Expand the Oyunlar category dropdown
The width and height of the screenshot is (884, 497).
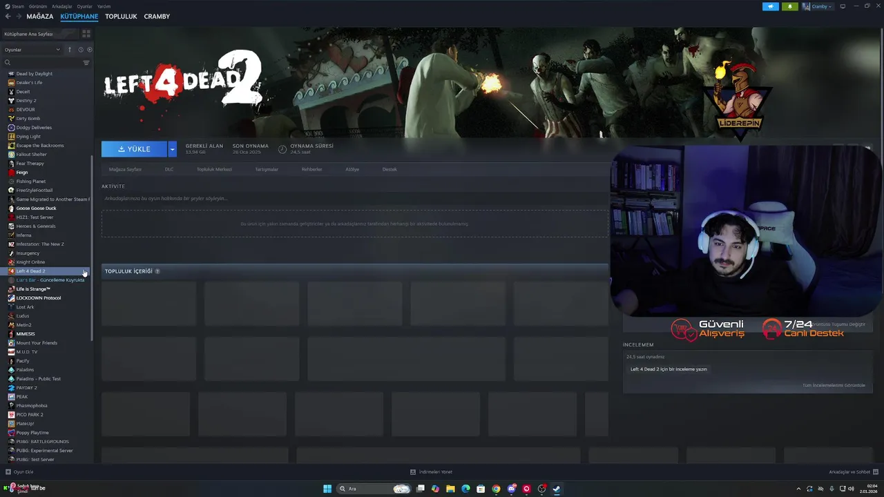(58, 50)
